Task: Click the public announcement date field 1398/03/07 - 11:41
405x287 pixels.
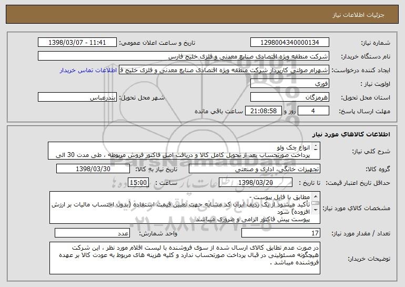Action: click(x=77, y=43)
